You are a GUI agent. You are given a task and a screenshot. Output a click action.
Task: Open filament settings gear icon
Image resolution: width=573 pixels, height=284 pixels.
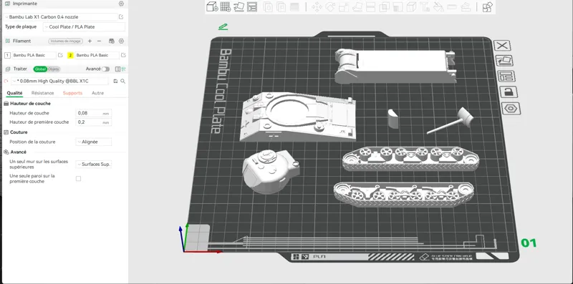pyautogui.click(x=122, y=41)
